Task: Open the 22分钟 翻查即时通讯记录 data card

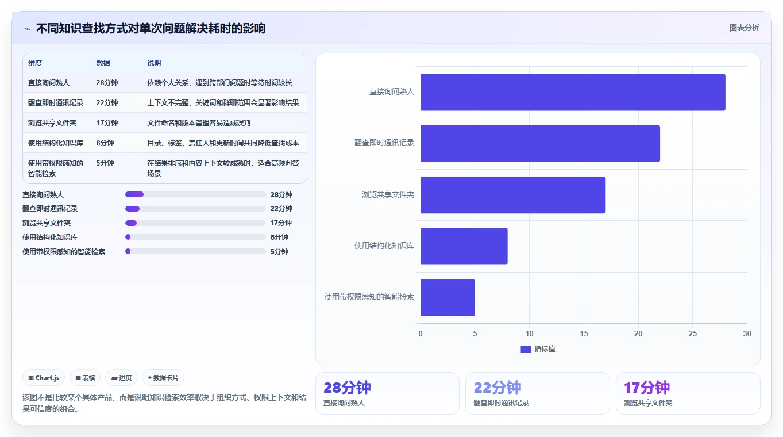Action: point(538,393)
